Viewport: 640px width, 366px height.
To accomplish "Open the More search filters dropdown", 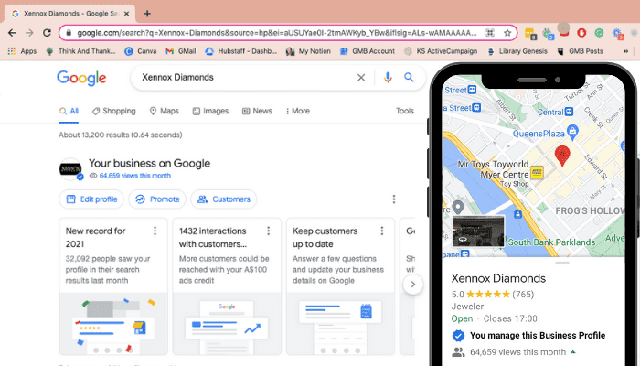I will click(x=295, y=111).
